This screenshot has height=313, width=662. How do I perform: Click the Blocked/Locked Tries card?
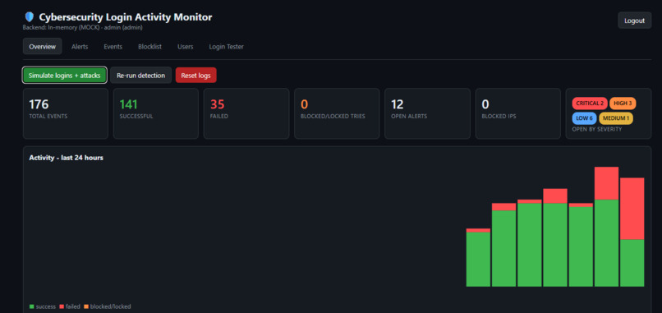(x=337, y=113)
